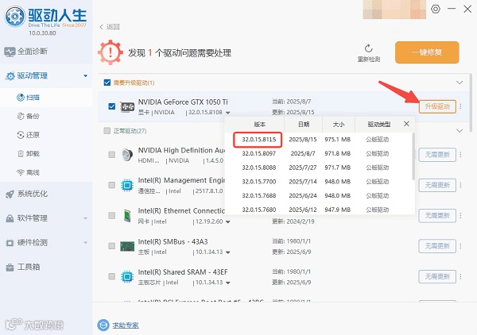
Task: Click the 驱动人生 logo gear icon
Action: [x=14, y=16]
